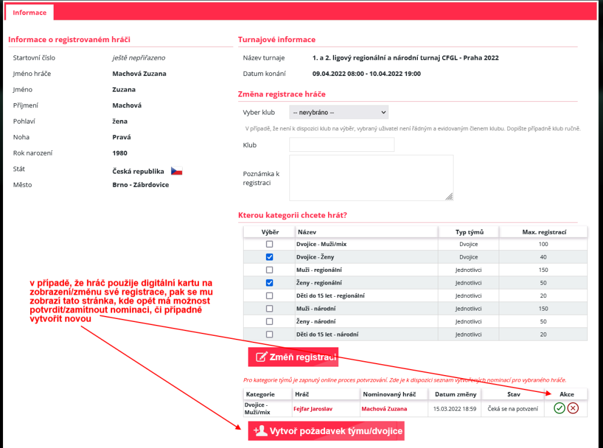Open the Fejfar Jaroslav player link
Screen dimensions: 603x448
312,409
